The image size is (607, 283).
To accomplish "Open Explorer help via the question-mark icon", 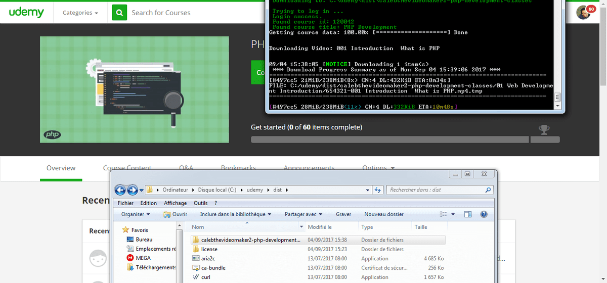I will point(484,214).
